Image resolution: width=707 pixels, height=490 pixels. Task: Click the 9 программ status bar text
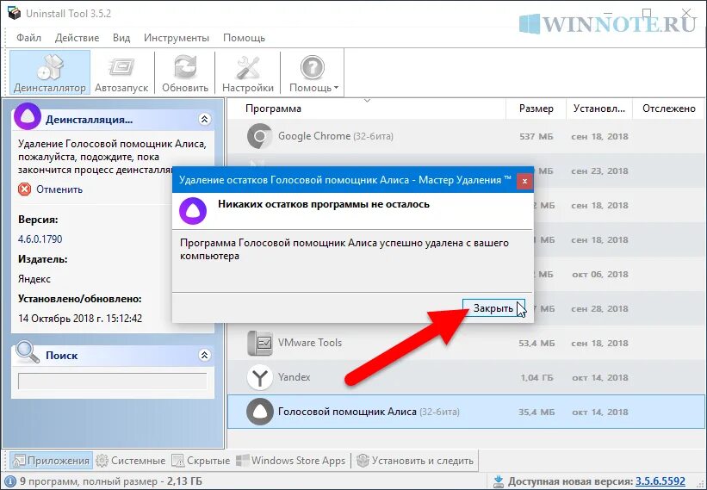tap(111, 481)
